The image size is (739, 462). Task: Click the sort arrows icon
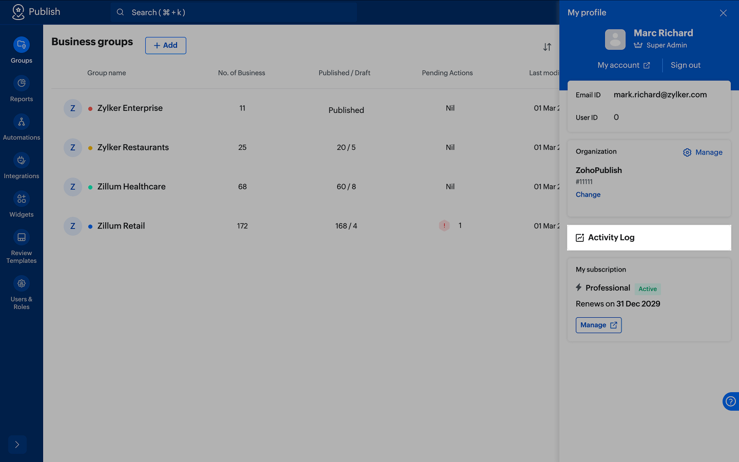tap(548, 47)
